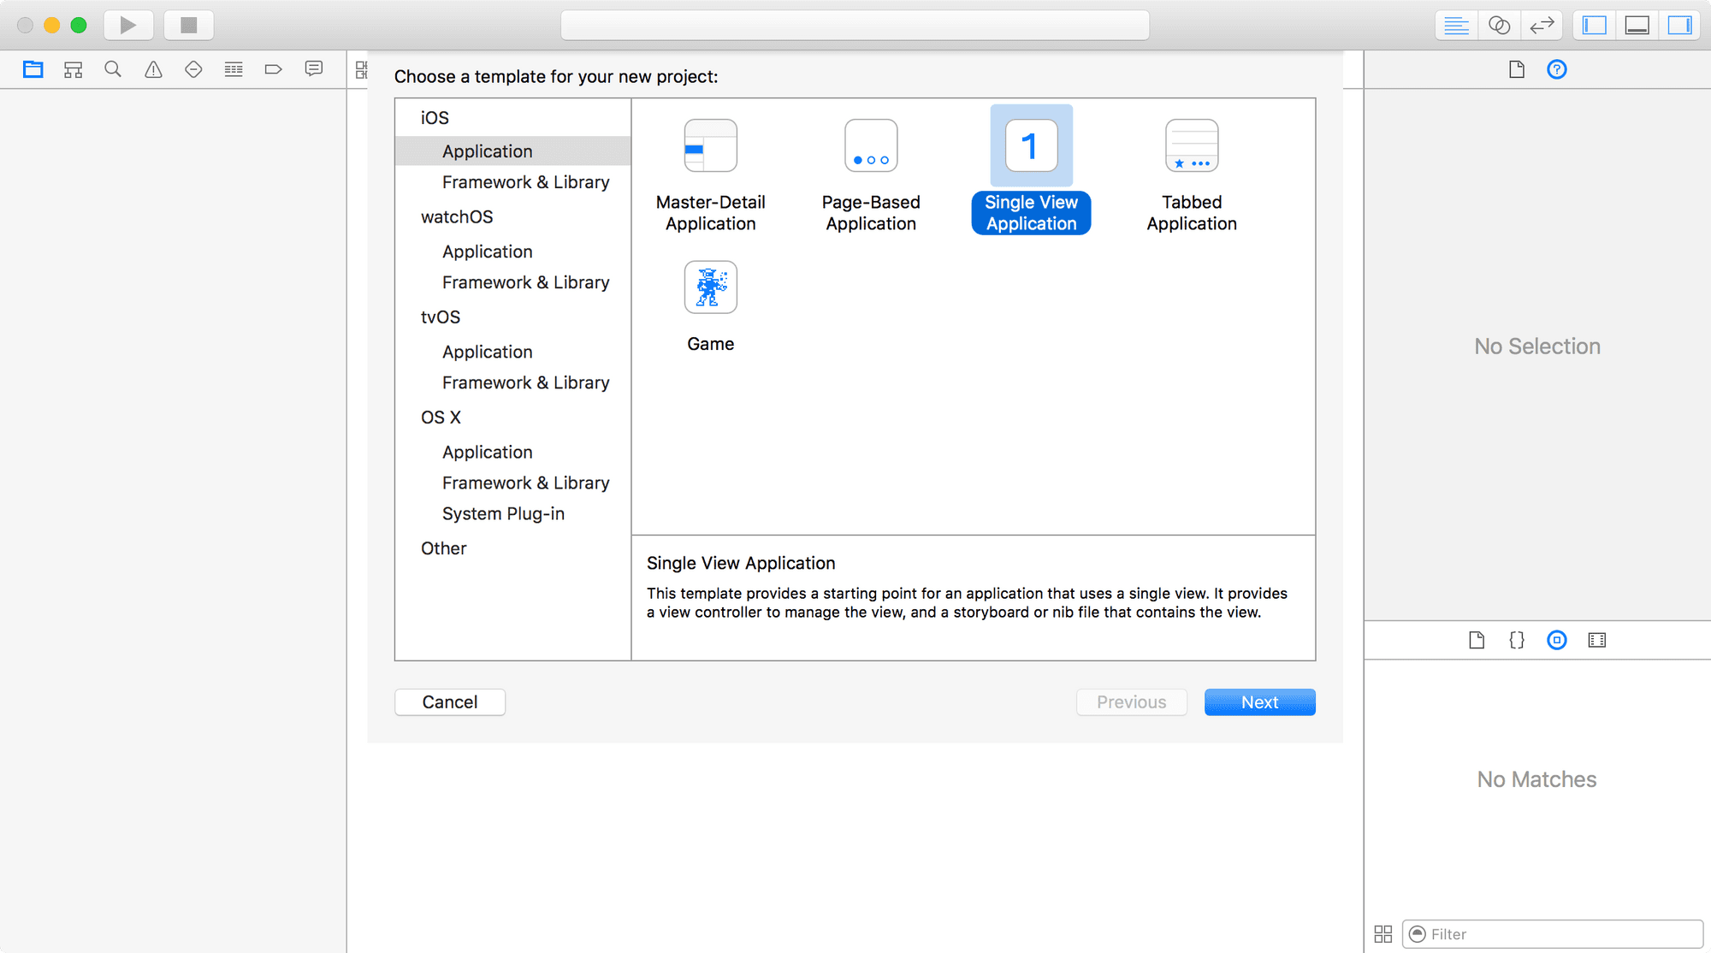Image resolution: width=1711 pixels, height=953 pixels.
Task: Click the Stop button in toolbar
Action: 189,25
